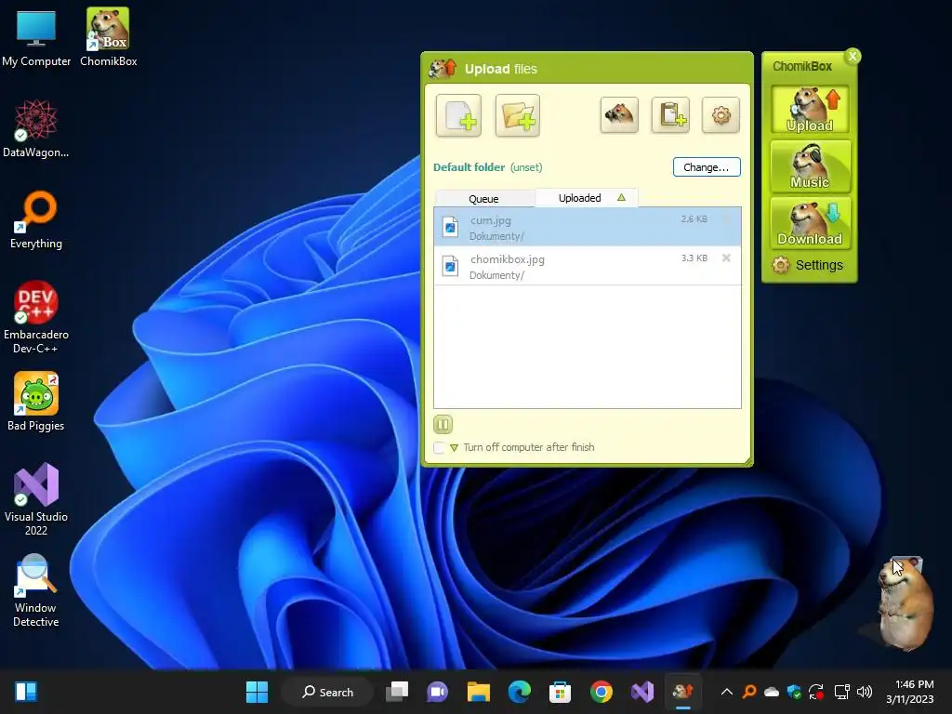
Task: Open the Windows Start menu
Action: point(257,692)
